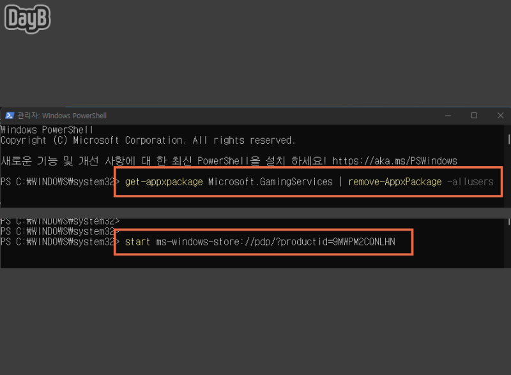Click the PowerShell icon in title bar
This screenshot has height=375, width=511.
pyautogui.click(x=10, y=116)
